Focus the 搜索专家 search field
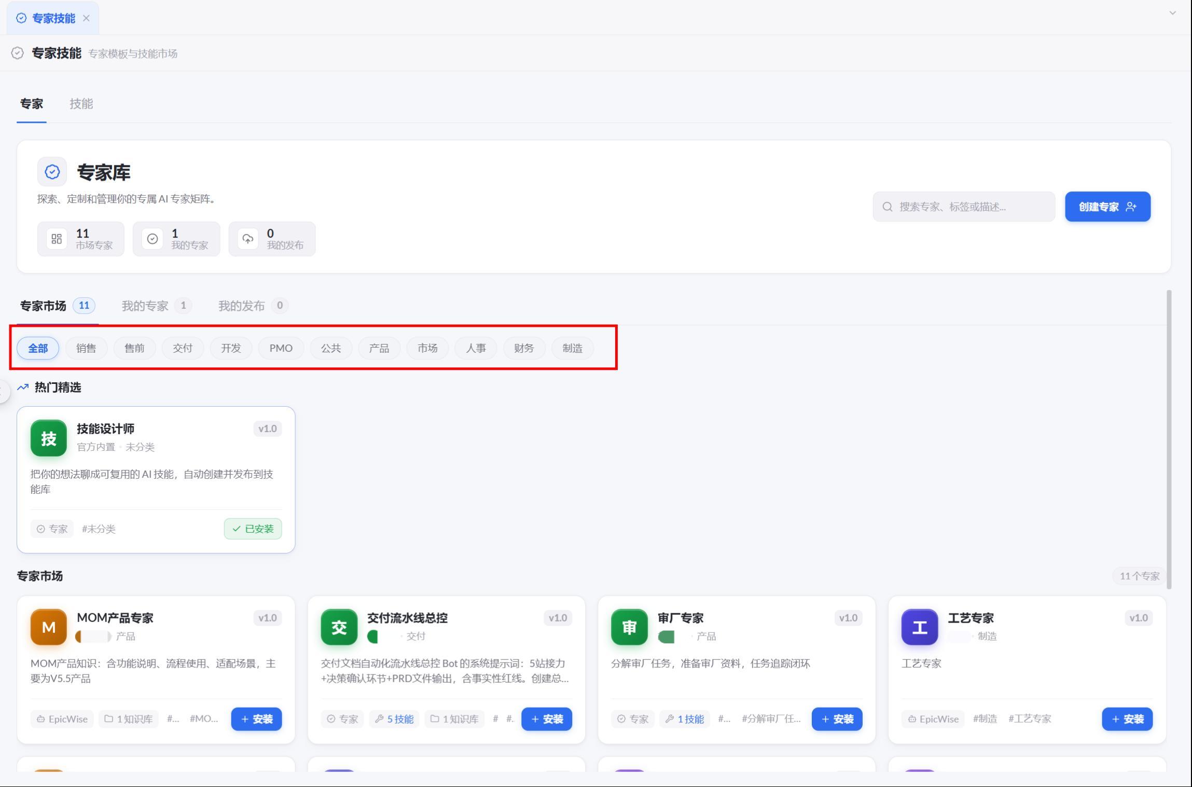Image resolution: width=1192 pixels, height=787 pixels. click(x=964, y=207)
